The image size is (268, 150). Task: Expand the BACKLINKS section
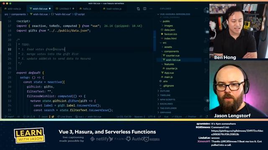[166, 104]
